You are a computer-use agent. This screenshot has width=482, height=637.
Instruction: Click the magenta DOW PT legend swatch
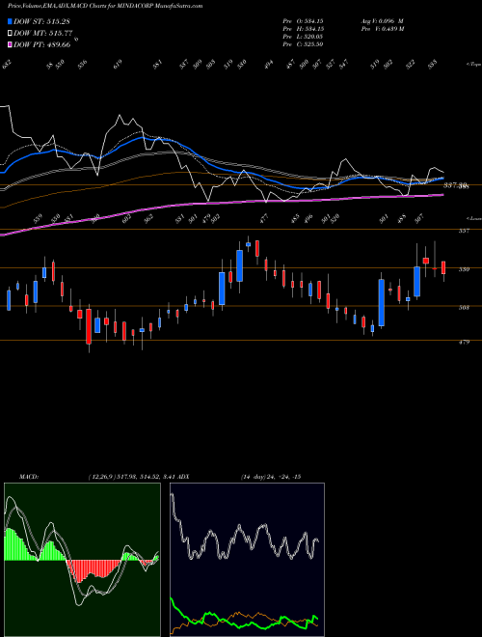point(11,44)
